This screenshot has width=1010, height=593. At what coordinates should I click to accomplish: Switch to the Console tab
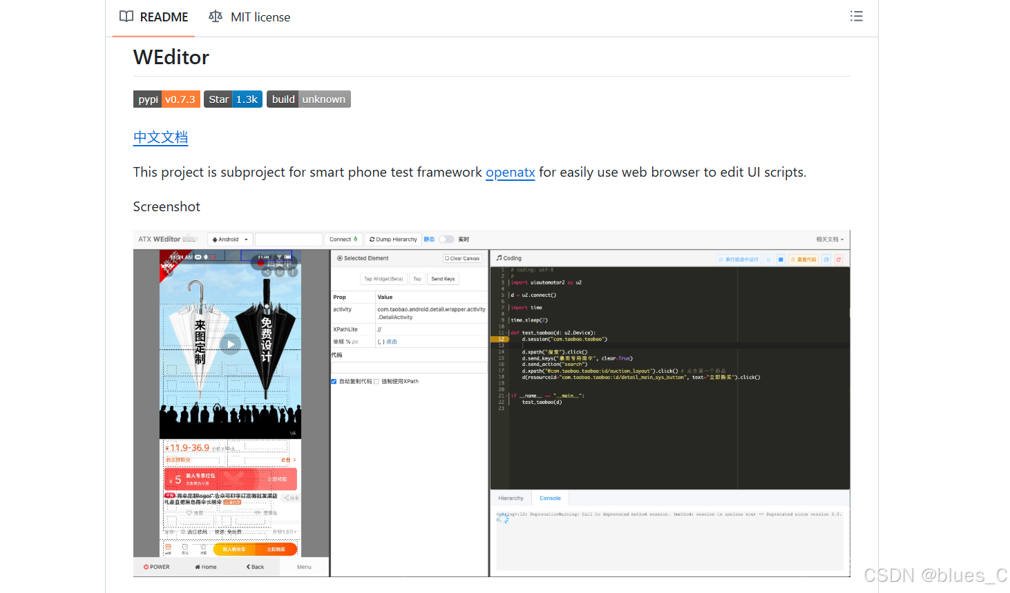point(551,498)
